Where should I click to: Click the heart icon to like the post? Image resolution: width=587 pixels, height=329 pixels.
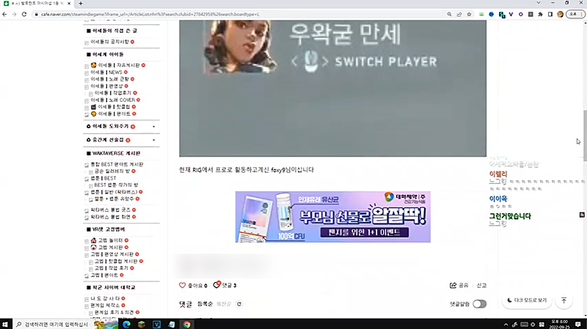[182, 285]
